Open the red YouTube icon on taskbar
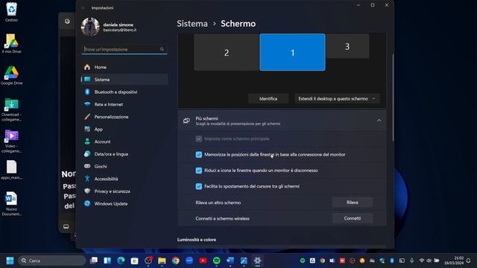Image resolution: width=477 pixels, height=268 pixels. (203, 261)
